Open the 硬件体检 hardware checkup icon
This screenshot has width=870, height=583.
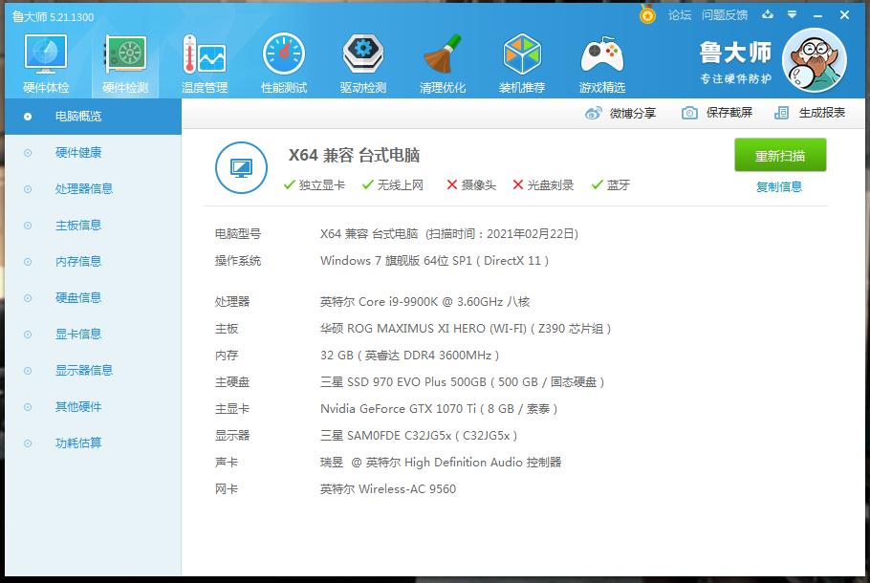click(46, 62)
